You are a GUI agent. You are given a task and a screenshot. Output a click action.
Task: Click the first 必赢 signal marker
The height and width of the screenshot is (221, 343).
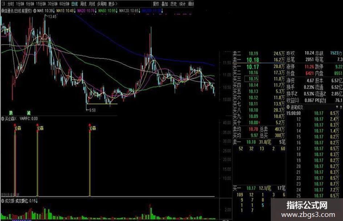pos(17,128)
